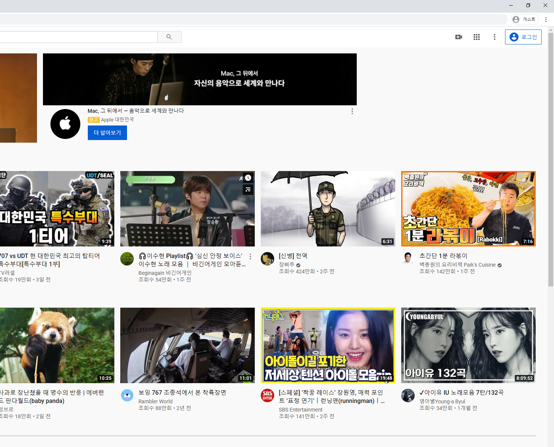Open the partially visible orange ad image
This screenshot has height=447, width=554.
18,98
